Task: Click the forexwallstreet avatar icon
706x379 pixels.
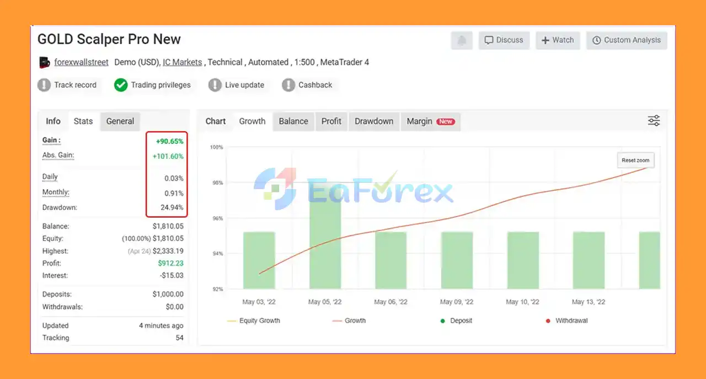Action: pos(45,62)
